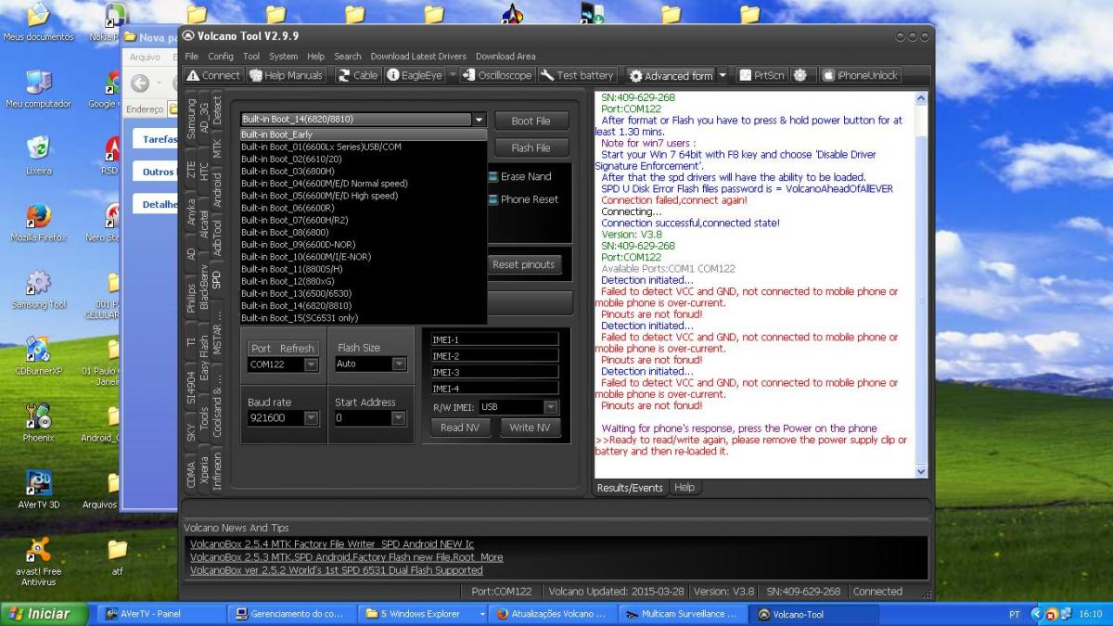Toggle the Phone Reset checkbox
Viewport: 1113px width, 626px height.
(x=493, y=199)
